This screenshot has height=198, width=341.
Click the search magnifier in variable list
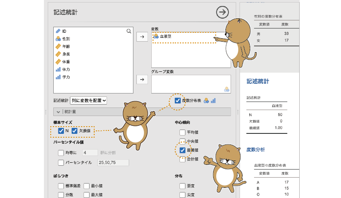click(129, 31)
